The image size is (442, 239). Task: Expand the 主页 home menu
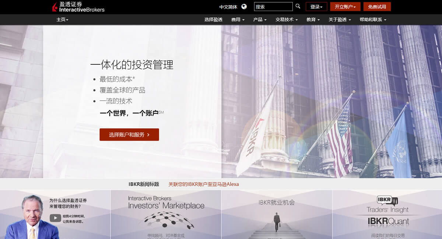pos(62,19)
